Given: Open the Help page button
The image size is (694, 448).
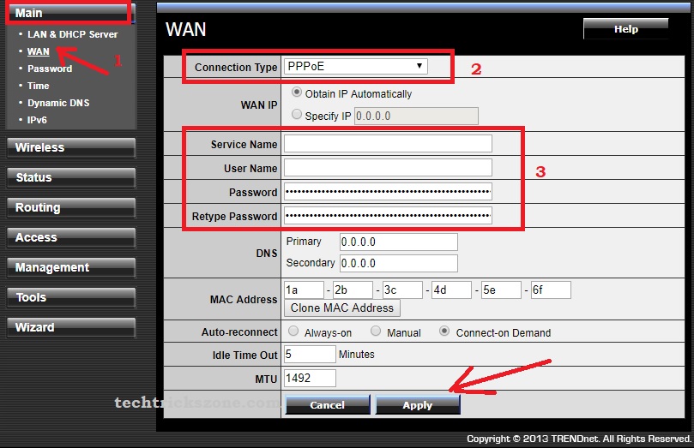Looking at the screenshot, I should coord(625,29).
